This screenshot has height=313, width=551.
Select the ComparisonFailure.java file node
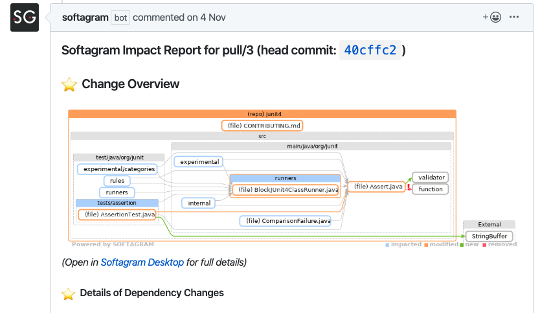coord(285,221)
